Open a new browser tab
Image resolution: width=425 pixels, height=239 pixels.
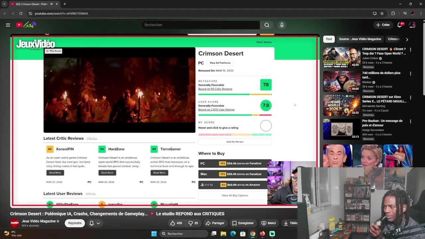(64, 4)
